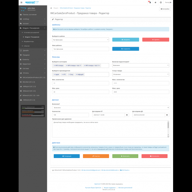This screenshot has height=192, width=192.
Task: Open calendar picker for Дата/время ОТ
Action: (x=127, y=115)
